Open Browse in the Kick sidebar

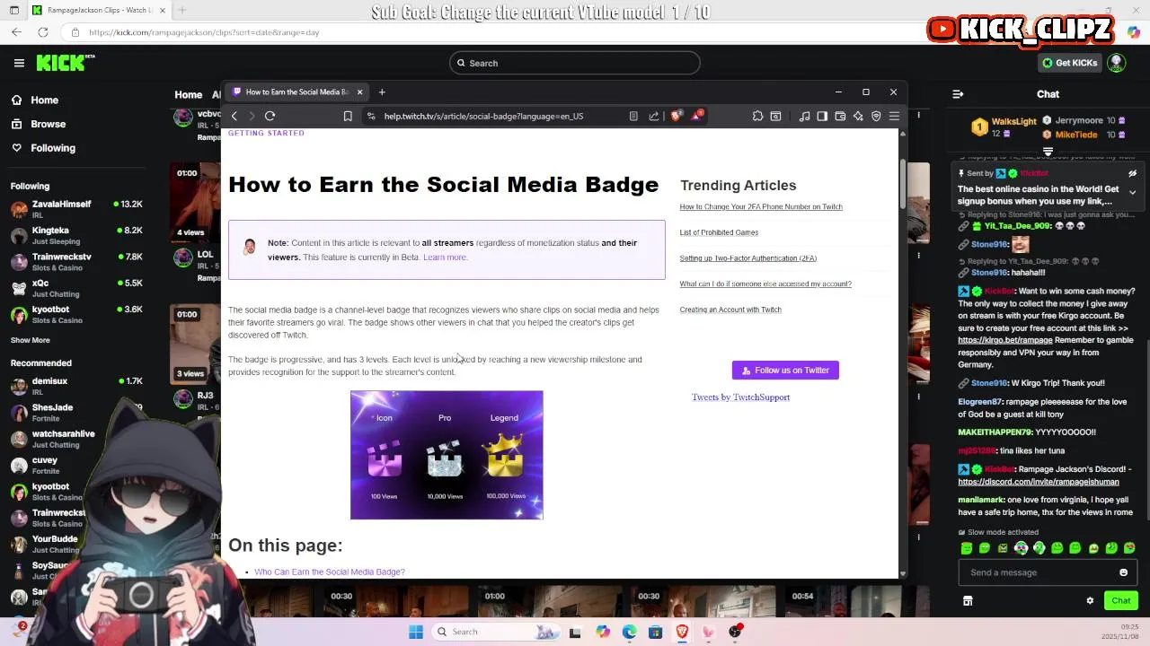pyautogui.click(x=48, y=124)
